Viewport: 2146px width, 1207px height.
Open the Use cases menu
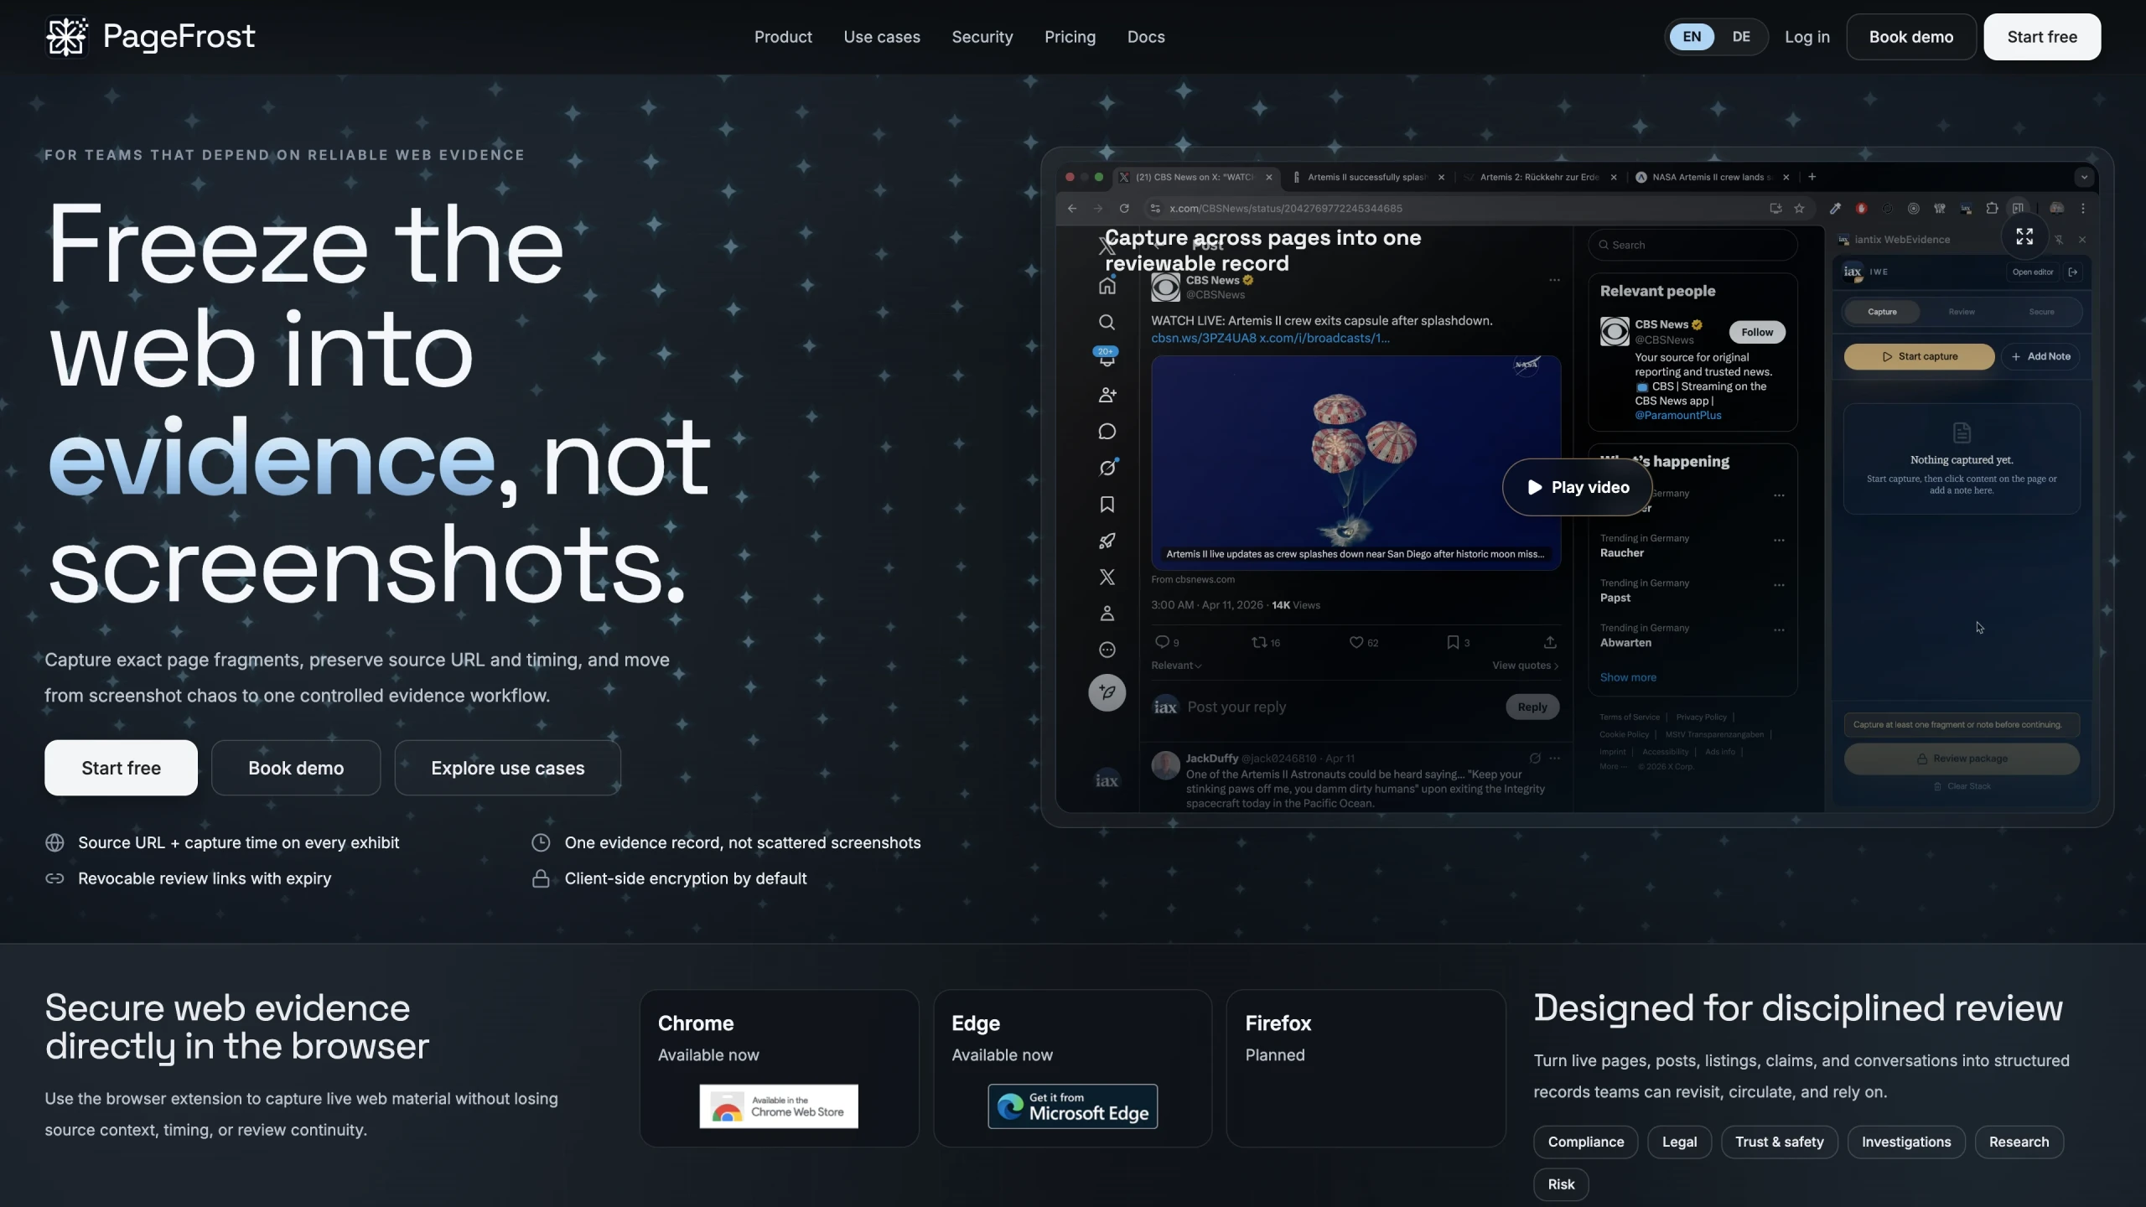click(x=882, y=37)
